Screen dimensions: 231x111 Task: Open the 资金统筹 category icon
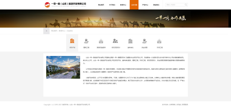[145, 41]
